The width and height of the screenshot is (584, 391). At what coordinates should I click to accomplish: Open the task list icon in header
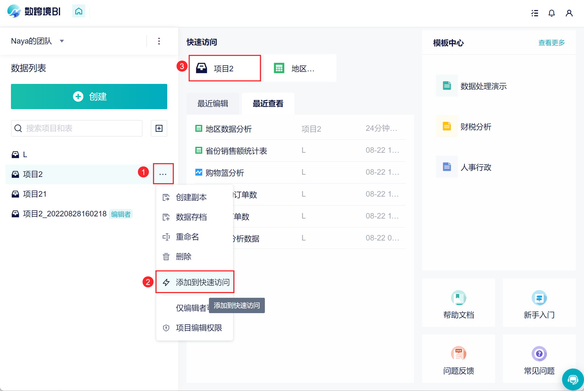(x=534, y=13)
